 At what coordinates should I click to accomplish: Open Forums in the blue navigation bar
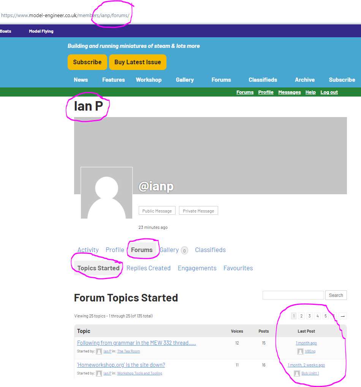click(221, 80)
